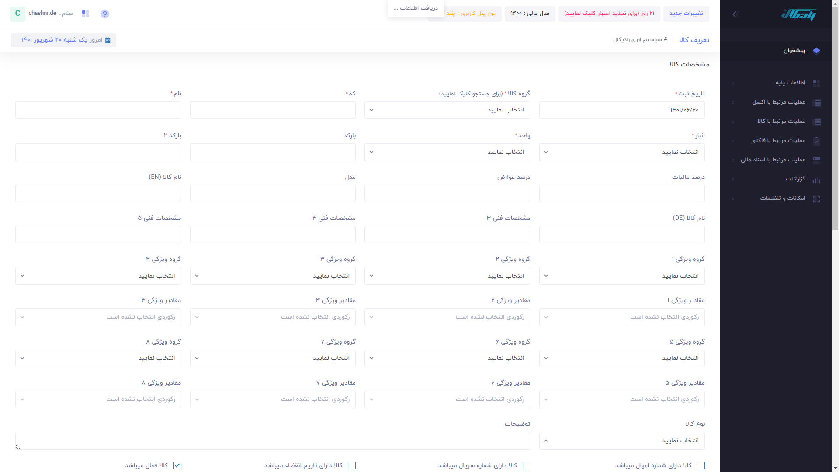The width and height of the screenshot is (839, 472).
Task: Expand امکانات و تنظیمات sidebar menu
Action: coord(776,198)
